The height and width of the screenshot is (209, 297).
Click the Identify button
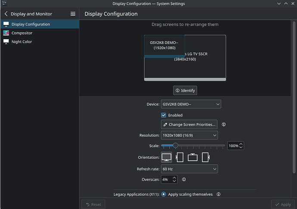click(x=185, y=90)
